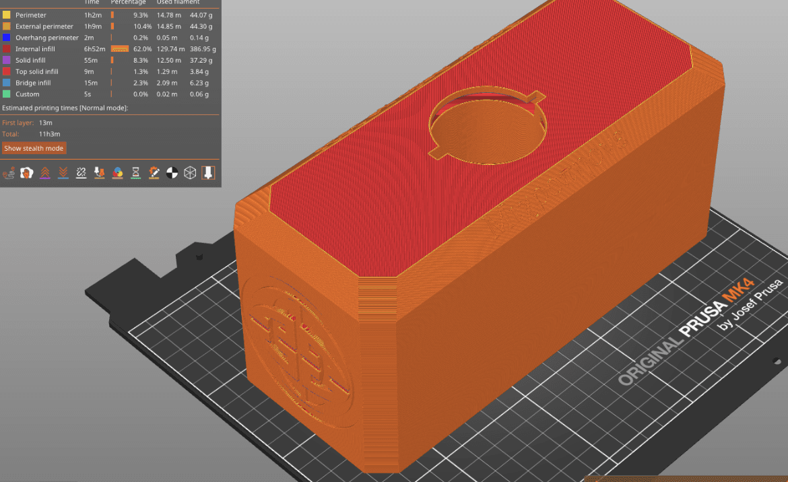Toggle Deretractions visibility icon (down arrows)

pyautogui.click(x=63, y=173)
